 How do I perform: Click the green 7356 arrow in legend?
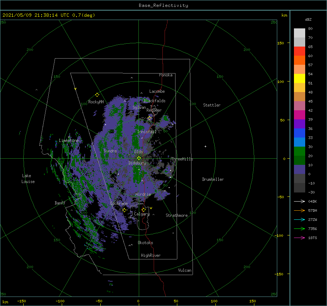tap(299, 229)
